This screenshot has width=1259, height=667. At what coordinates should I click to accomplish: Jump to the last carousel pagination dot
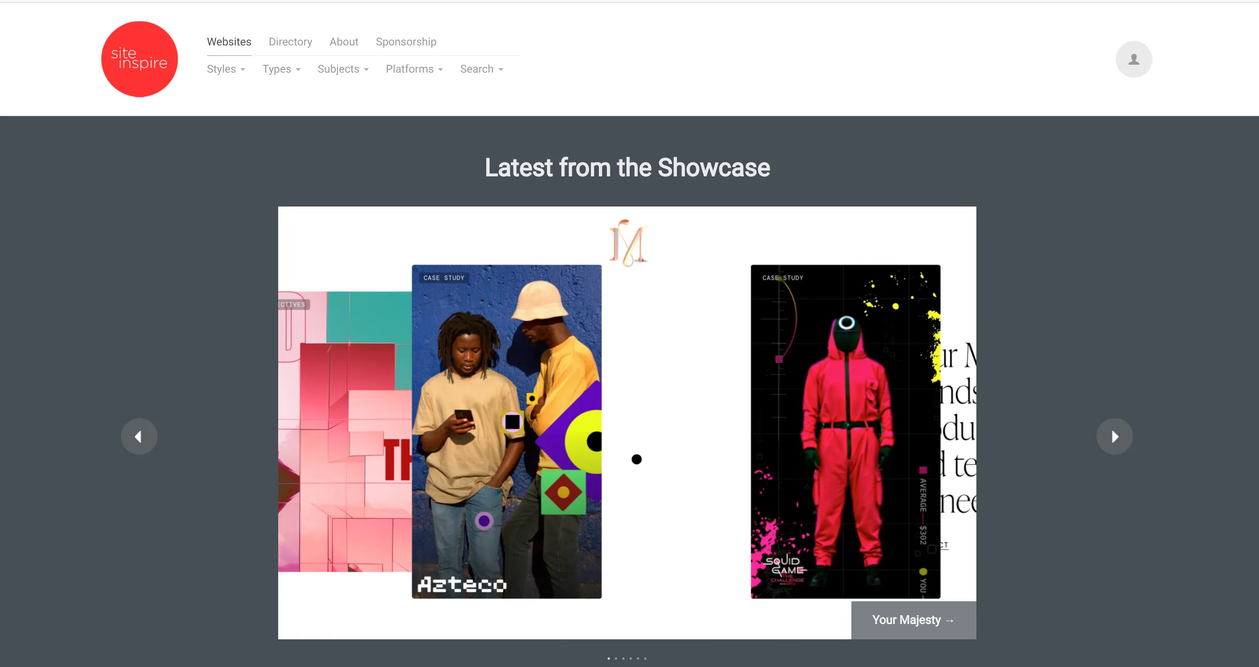(x=645, y=658)
